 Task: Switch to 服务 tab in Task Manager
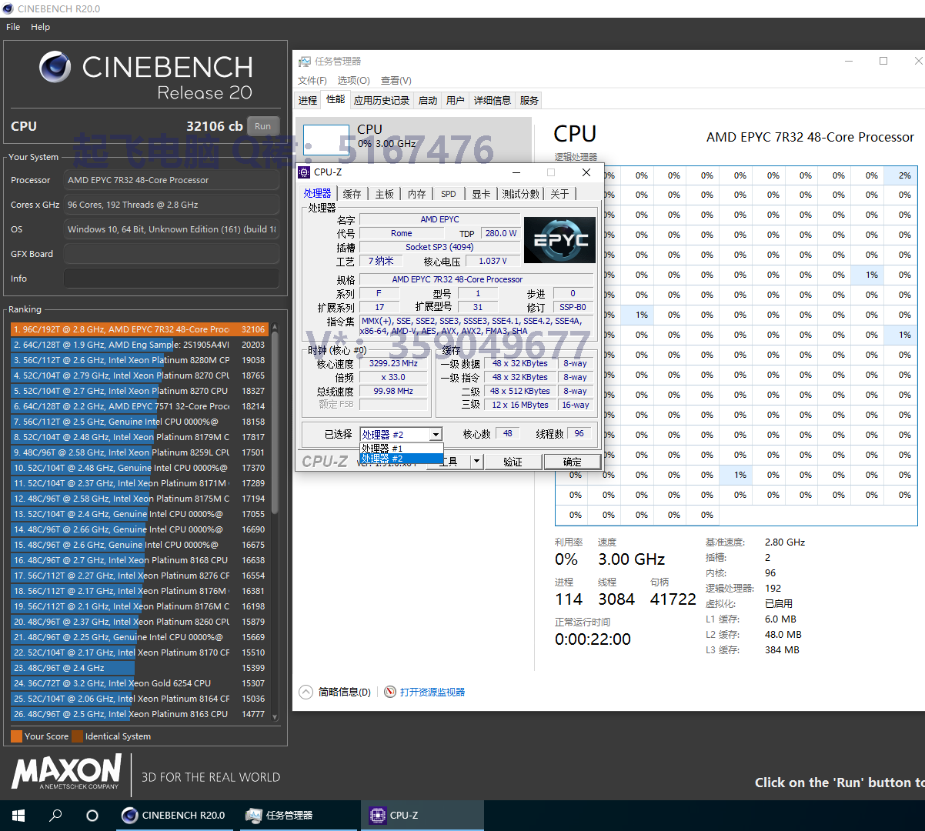(529, 100)
